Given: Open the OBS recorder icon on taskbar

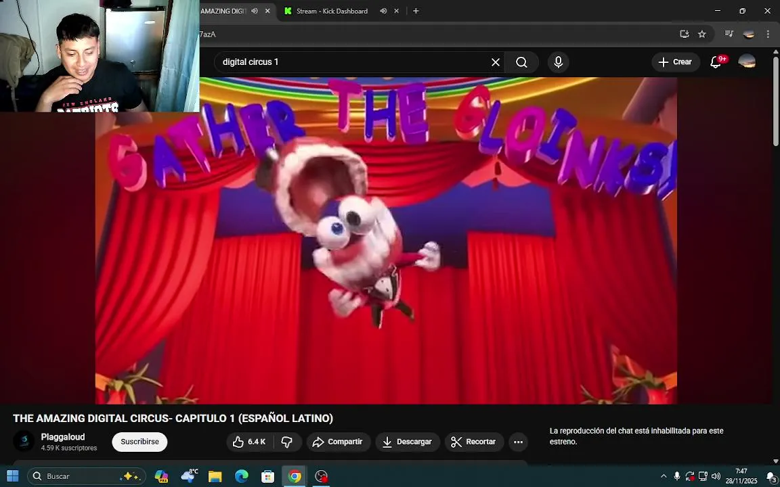Looking at the screenshot, I should (322, 476).
